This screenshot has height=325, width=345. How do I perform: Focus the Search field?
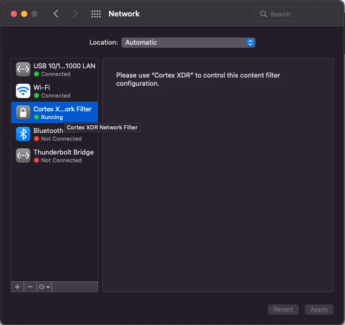coord(296,14)
